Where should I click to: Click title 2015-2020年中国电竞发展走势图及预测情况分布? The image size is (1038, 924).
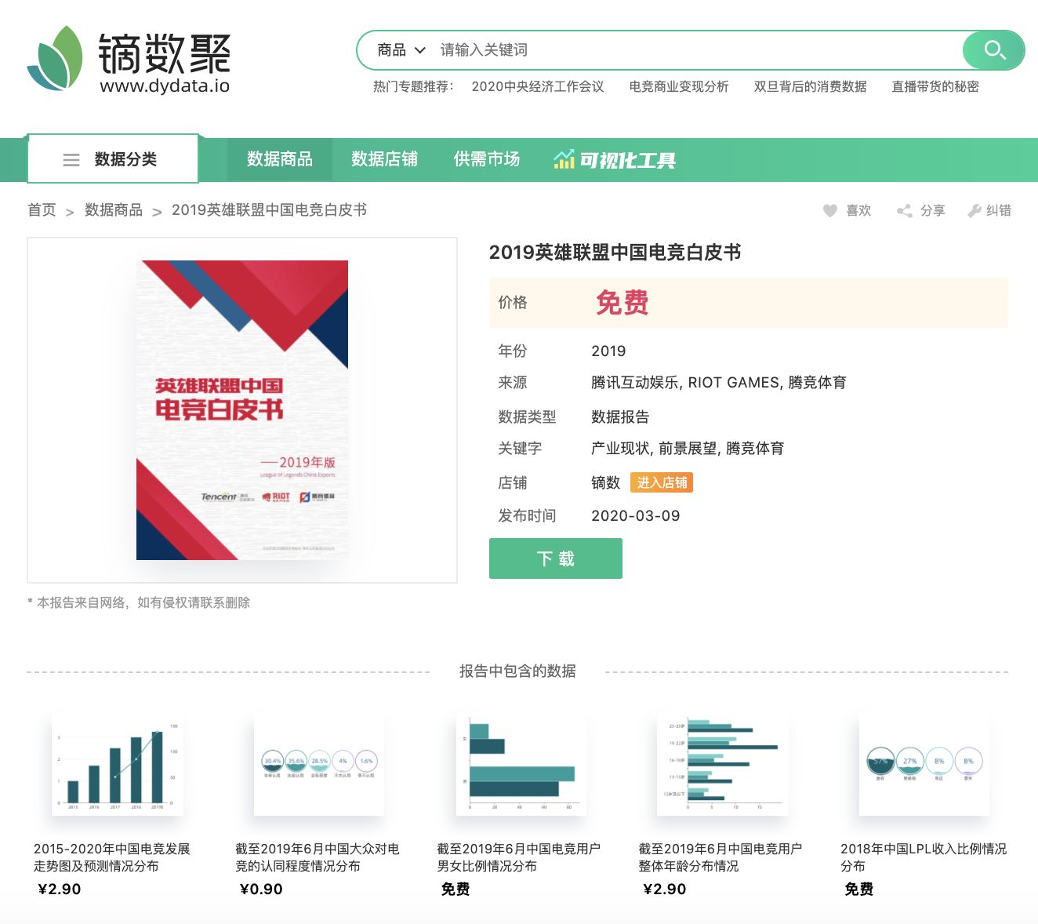[x=112, y=857]
